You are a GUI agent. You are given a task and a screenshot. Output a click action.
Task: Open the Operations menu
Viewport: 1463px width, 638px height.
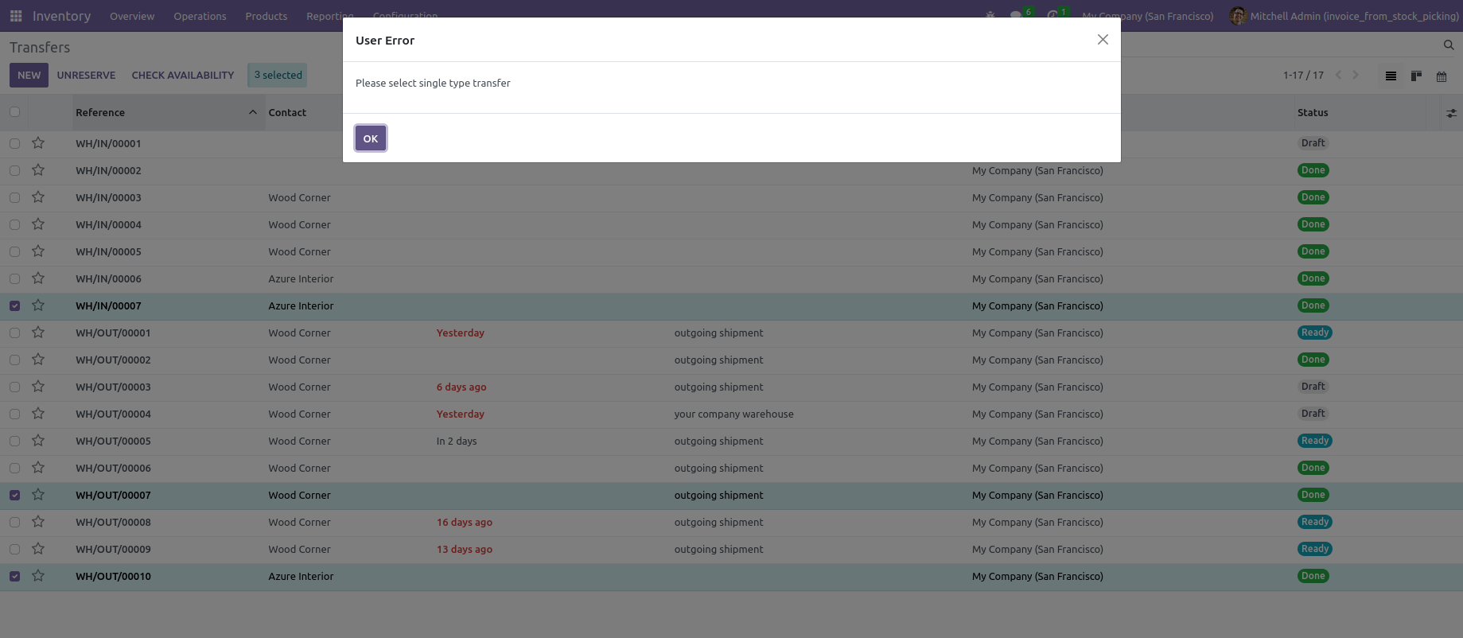click(200, 16)
